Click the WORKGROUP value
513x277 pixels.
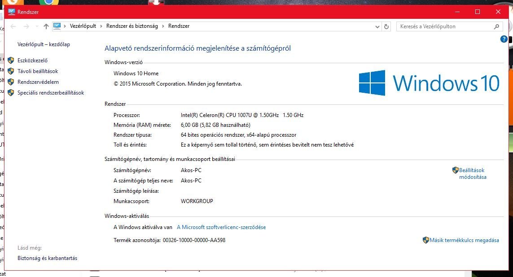[197, 201]
